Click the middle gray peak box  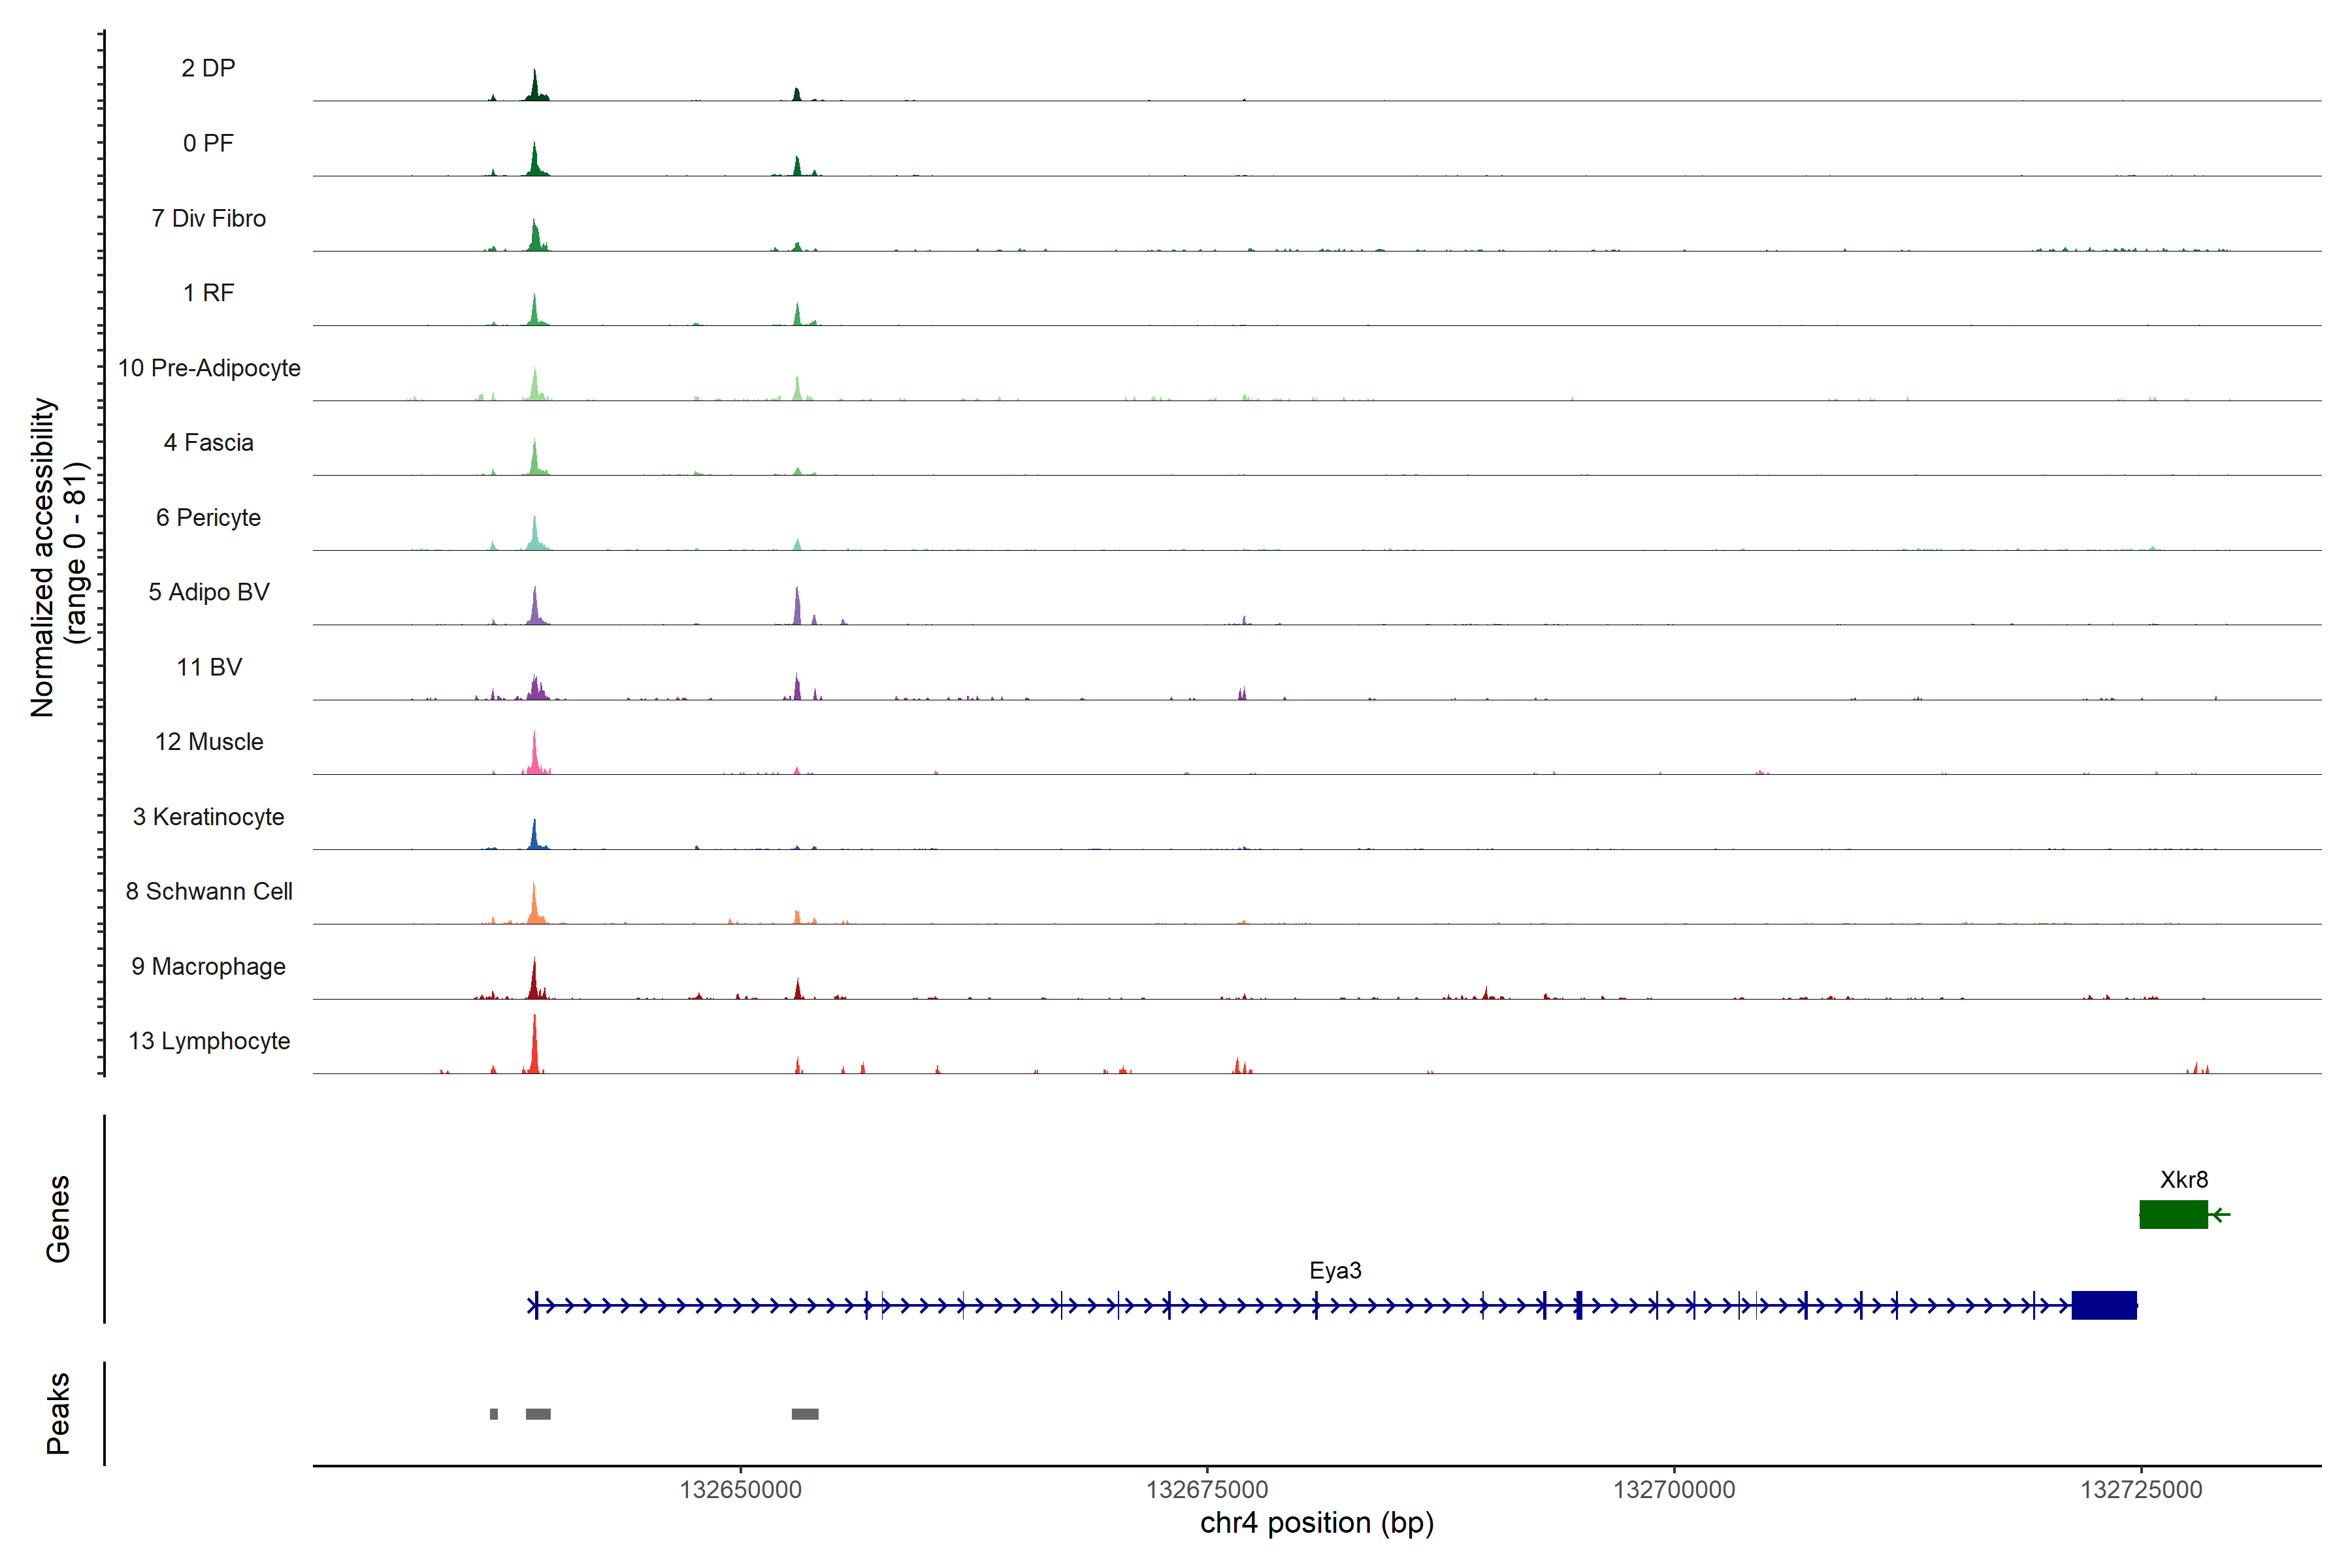point(538,1414)
